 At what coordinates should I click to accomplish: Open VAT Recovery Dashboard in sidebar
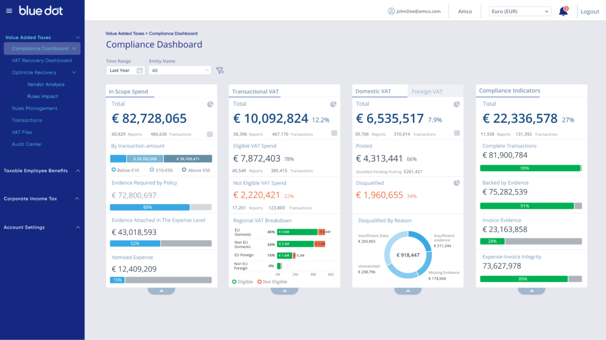[x=41, y=60]
